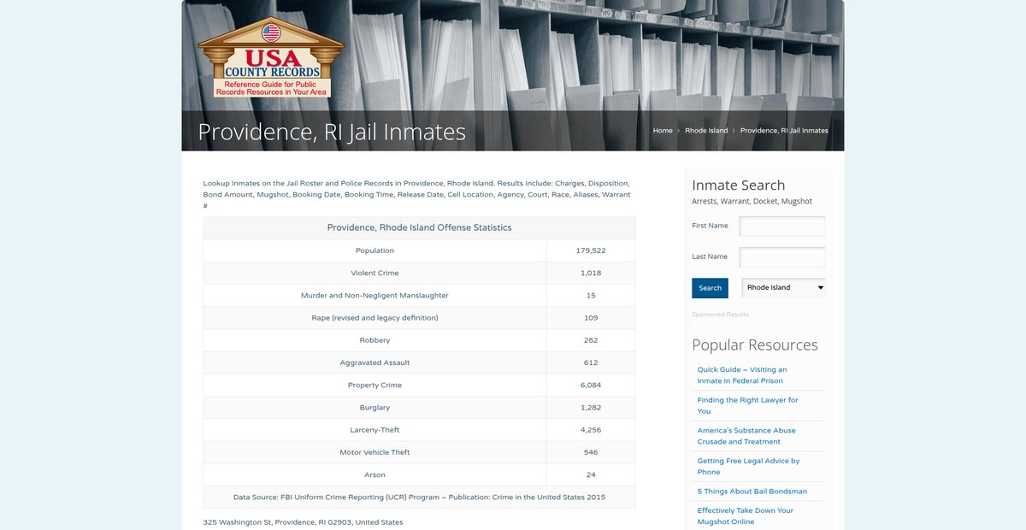Select Rape (revised and legacy definition) label
Image resolution: width=1026 pixels, height=530 pixels.
click(374, 318)
